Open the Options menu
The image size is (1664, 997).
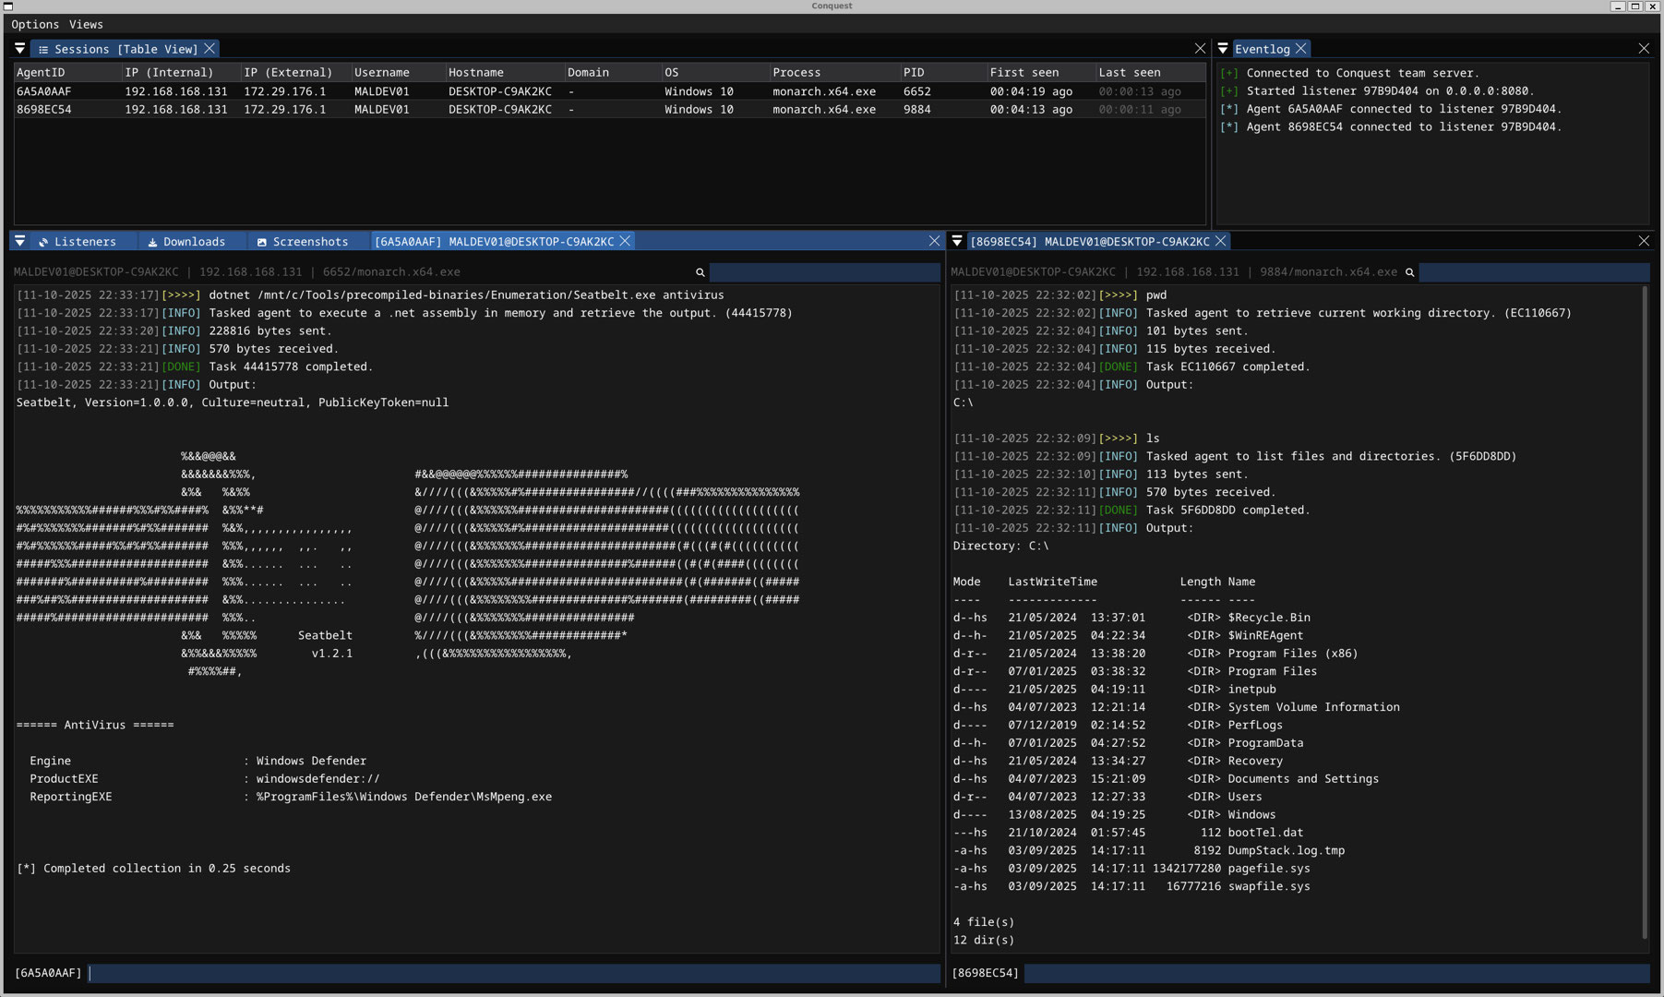[x=35, y=24]
